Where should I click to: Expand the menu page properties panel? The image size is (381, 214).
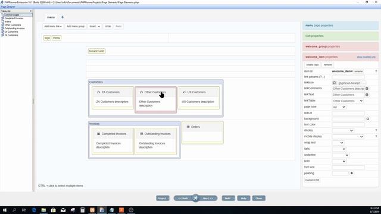pyautogui.click(x=341, y=26)
